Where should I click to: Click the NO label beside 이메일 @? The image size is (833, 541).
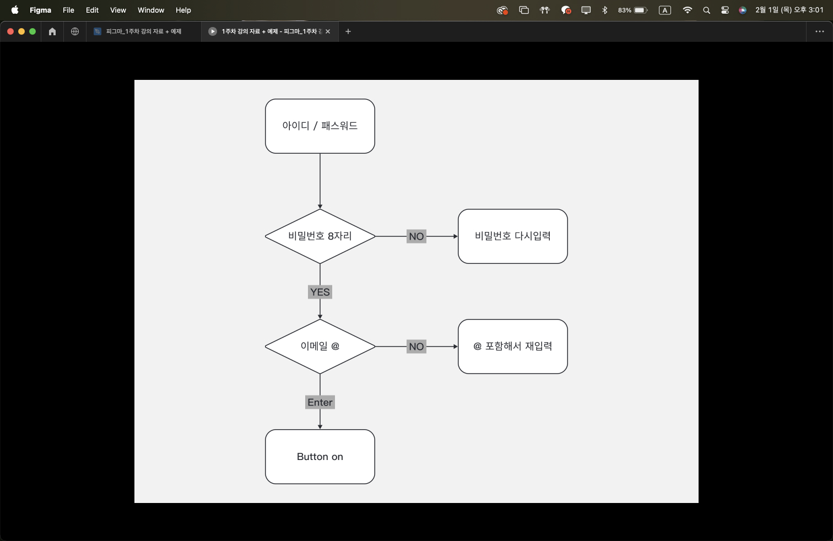click(x=416, y=347)
